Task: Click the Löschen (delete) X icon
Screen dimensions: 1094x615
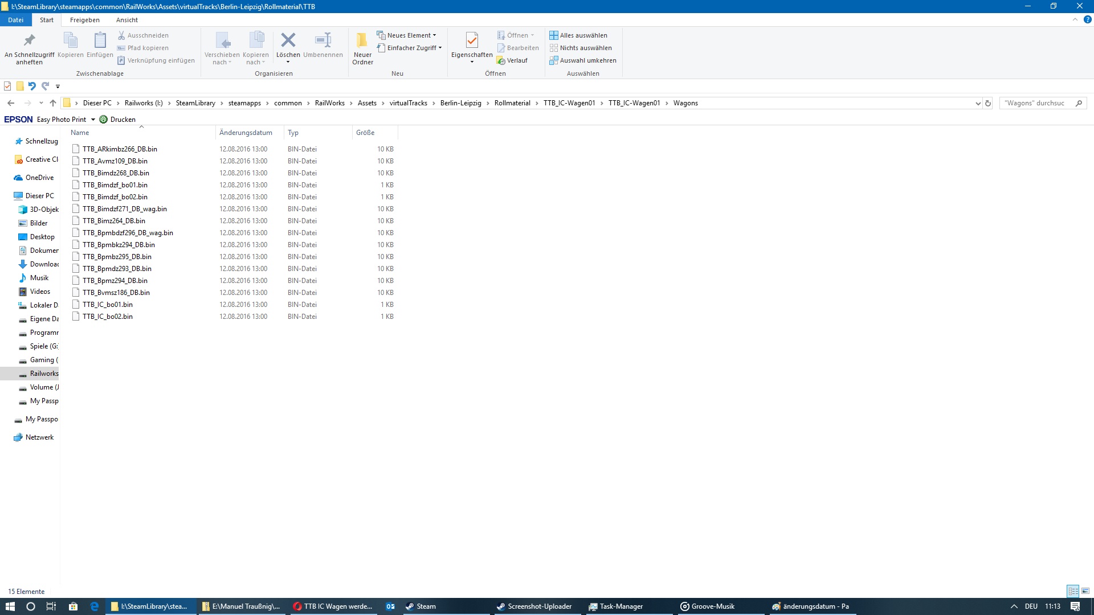Action: (288, 40)
